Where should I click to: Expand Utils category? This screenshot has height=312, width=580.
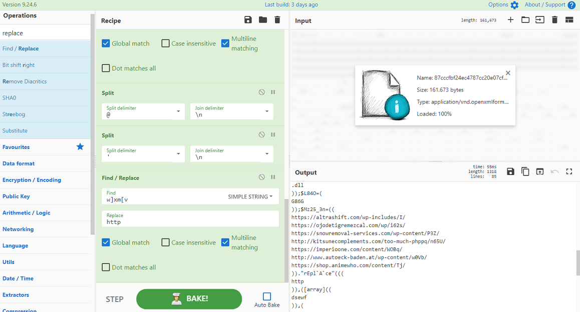pos(45,262)
